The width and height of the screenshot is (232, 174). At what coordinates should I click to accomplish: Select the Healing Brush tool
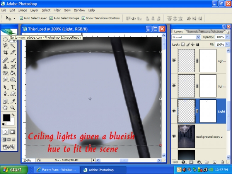coord(5,60)
